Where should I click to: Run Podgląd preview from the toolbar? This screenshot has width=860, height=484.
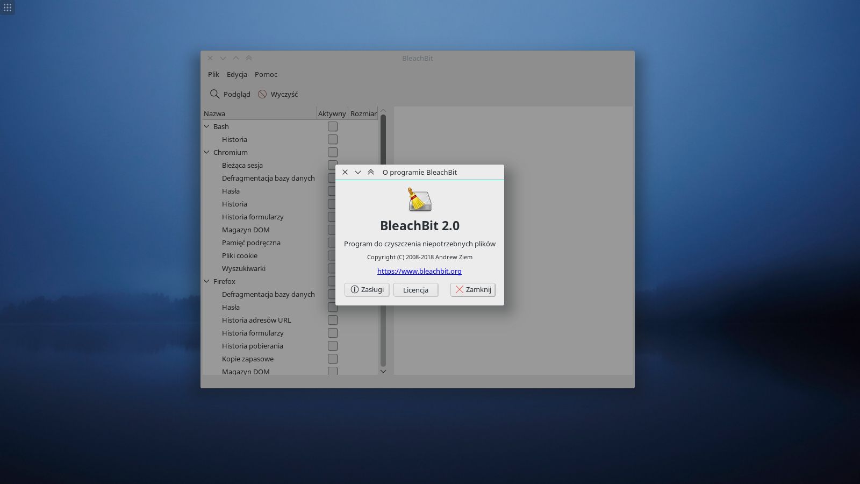[230, 94]
